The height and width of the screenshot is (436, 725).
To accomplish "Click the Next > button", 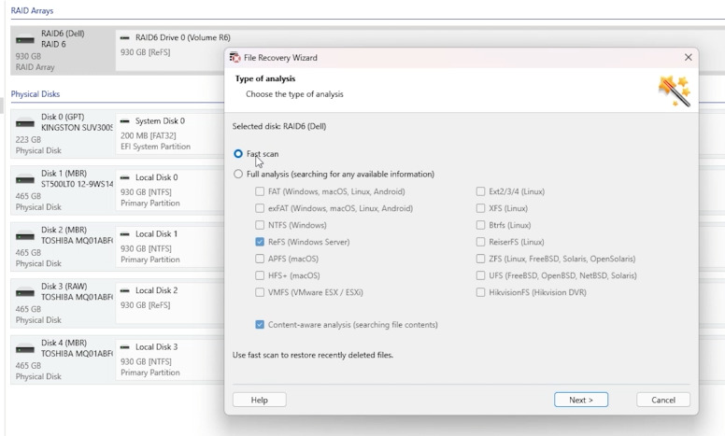I will [x=581, y=400].
